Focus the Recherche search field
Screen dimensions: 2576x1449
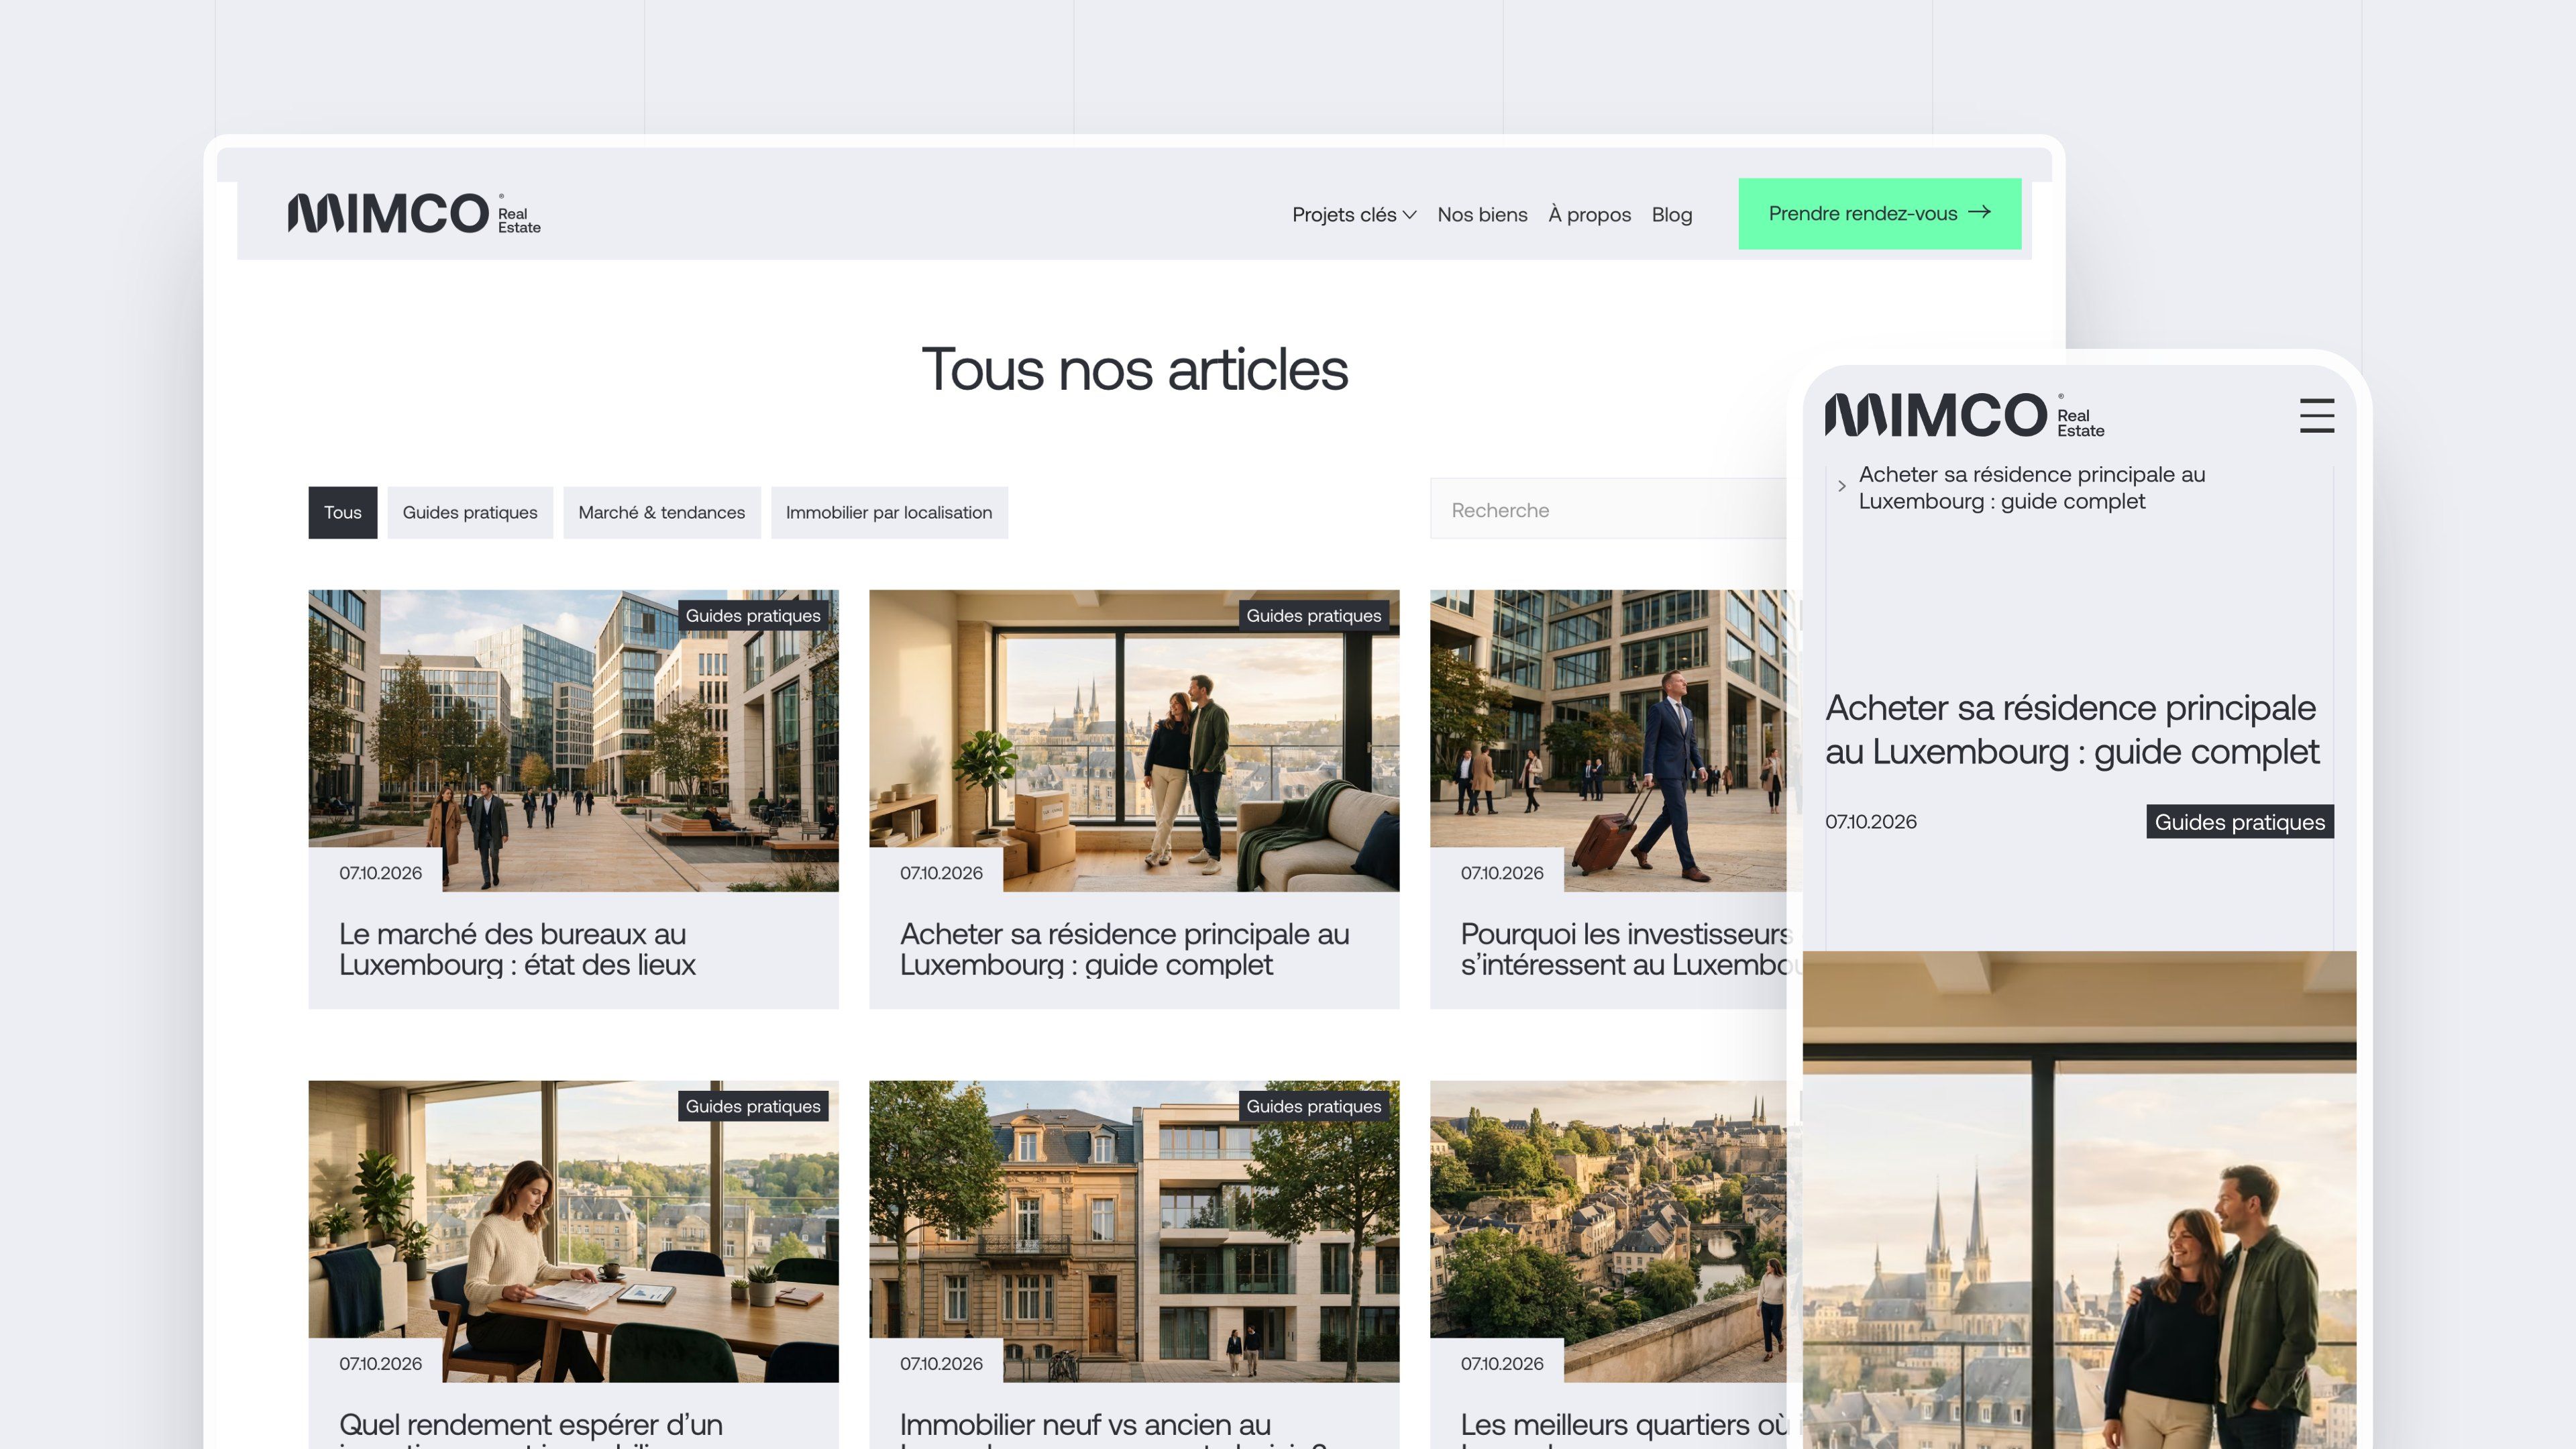point(1608,510)
